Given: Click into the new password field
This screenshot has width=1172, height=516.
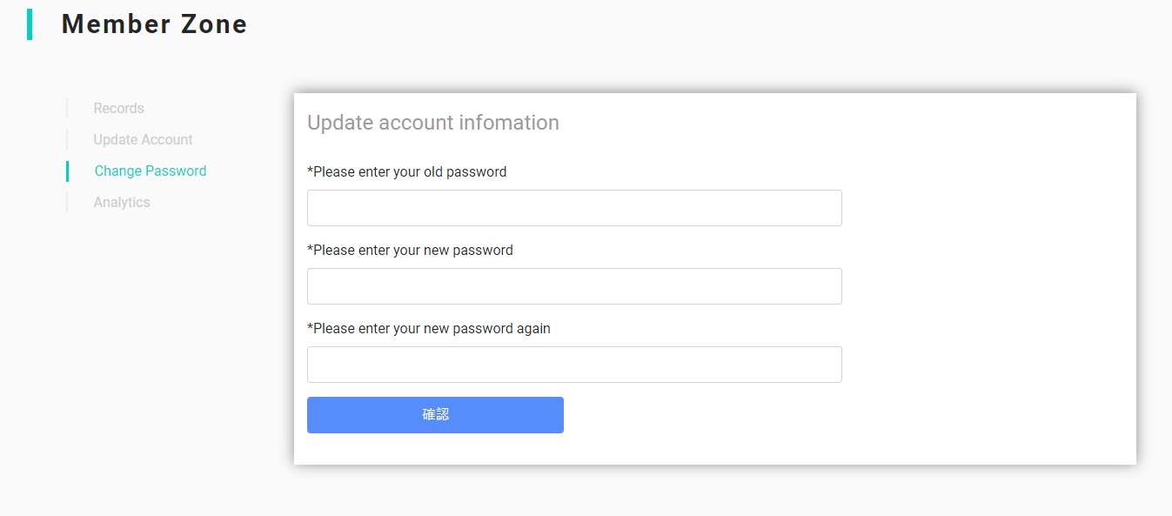Looking at the screenshot, I should [x=574, y=286].
